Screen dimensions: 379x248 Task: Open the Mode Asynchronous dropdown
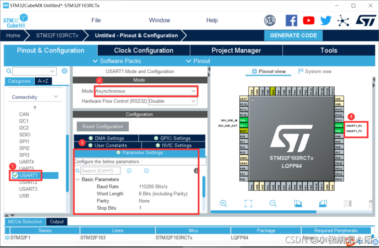pos(146,91)
